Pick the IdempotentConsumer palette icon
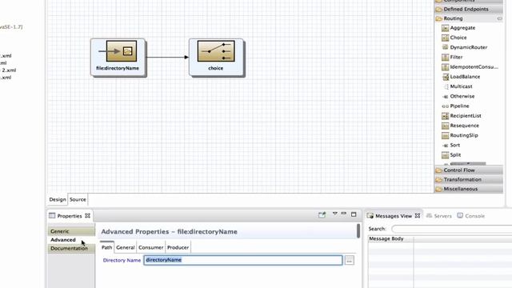Image resolution: width=512 pixels, height=288 pixels. coord(445,67)
